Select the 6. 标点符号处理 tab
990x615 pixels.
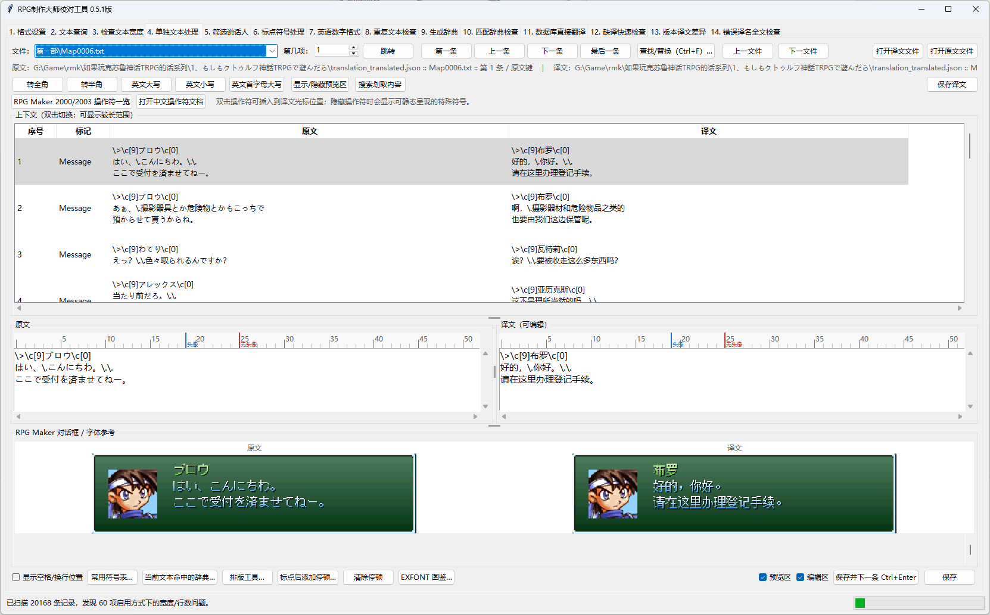click(279, 32)
